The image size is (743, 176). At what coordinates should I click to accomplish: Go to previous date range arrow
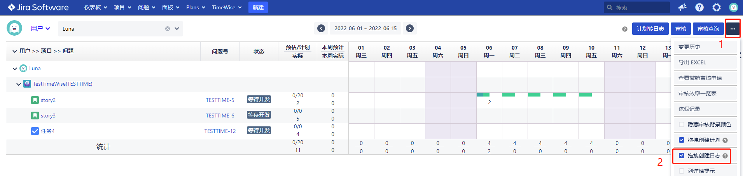(x=321, y=28)
